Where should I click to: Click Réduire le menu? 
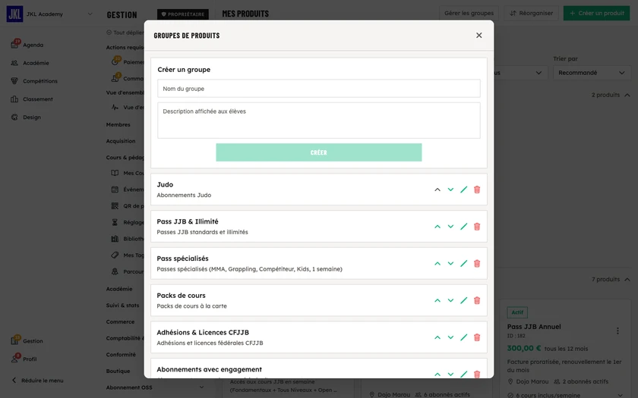pyautogui.click(x=37, y=381)
